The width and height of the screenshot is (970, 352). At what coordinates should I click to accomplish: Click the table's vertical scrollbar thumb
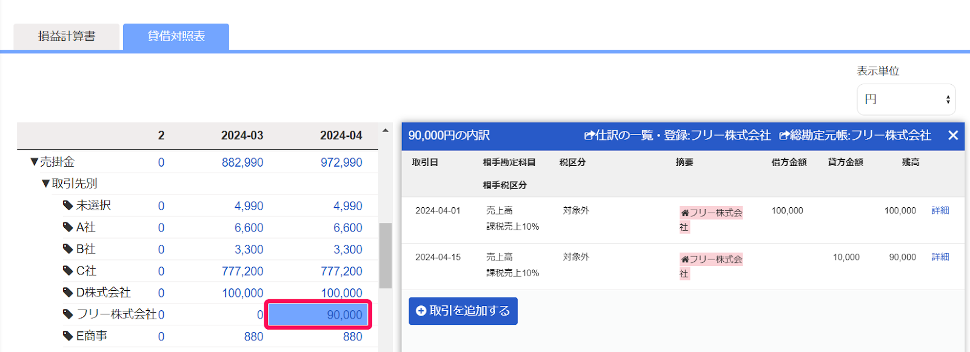coord(385,255)
